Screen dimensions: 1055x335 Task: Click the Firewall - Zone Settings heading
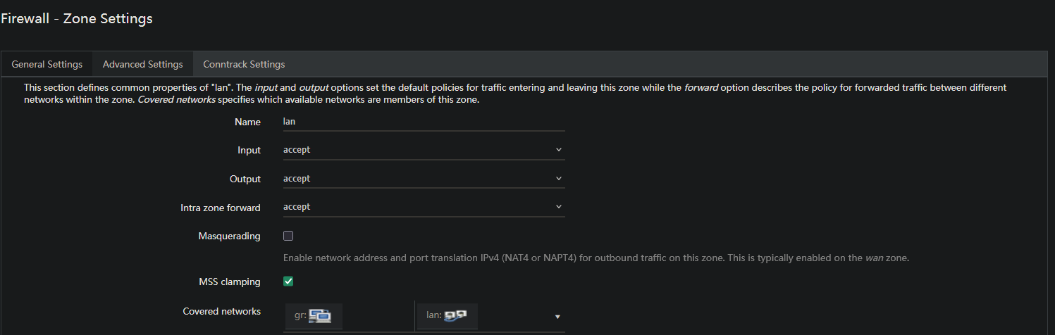pyautogui.click(x=77, y=19)
